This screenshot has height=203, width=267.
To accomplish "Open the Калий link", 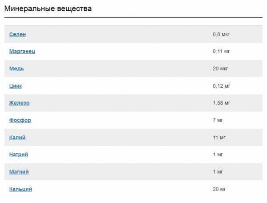I will (17, 138).
